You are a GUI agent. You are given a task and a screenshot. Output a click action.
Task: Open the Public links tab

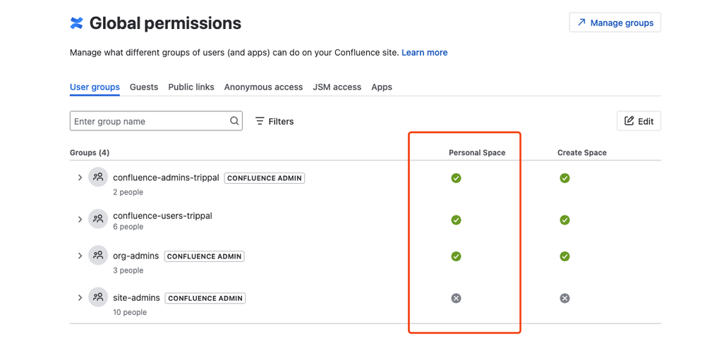pos(191,87)
